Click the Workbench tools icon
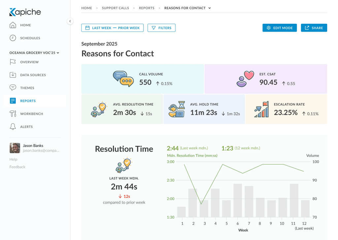 13,114
